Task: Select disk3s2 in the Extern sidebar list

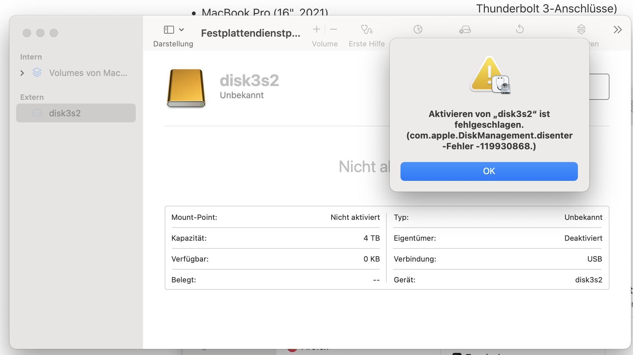Action: [x=76, y=113]
